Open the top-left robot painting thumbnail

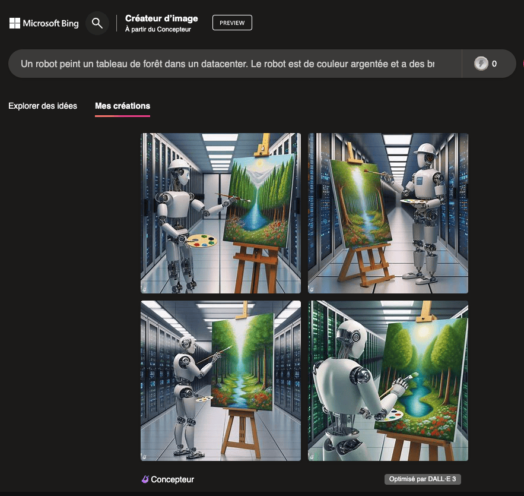pos(221,213)
